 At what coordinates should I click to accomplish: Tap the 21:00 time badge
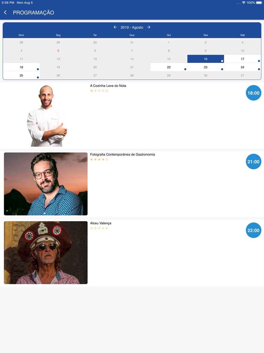[x=253, y=162]
